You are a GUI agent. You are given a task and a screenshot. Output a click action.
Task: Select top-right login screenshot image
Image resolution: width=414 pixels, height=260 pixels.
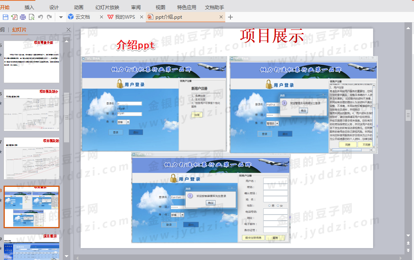(304, 105)
